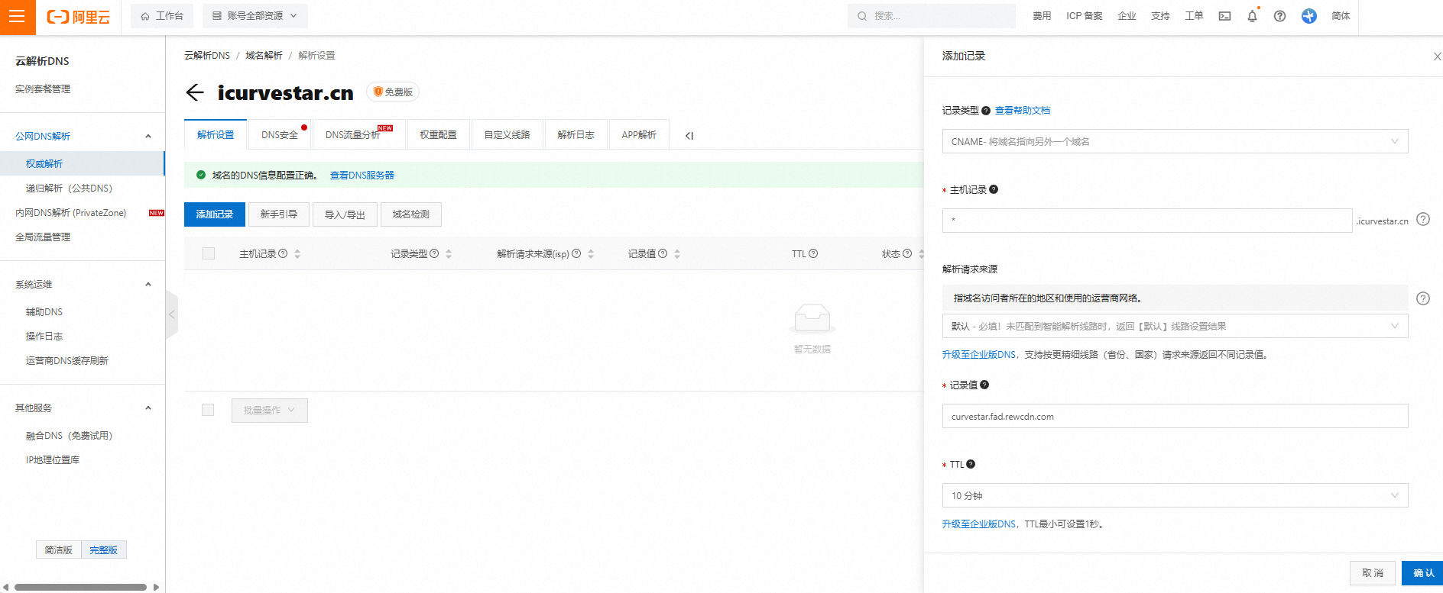The width and height of the screenshot is (1443, 593).
Task: Open the hamburger main menu
Action: (17, 17)
